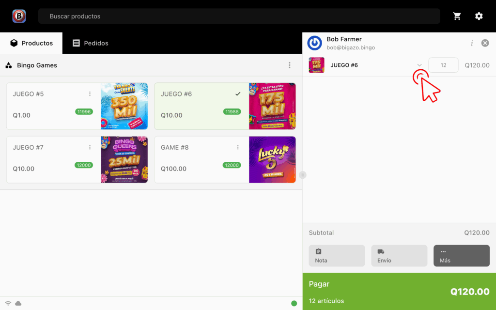Click the bob@bigazo.bingo email text
The image size is (496, 310).
tap(351, 48)
